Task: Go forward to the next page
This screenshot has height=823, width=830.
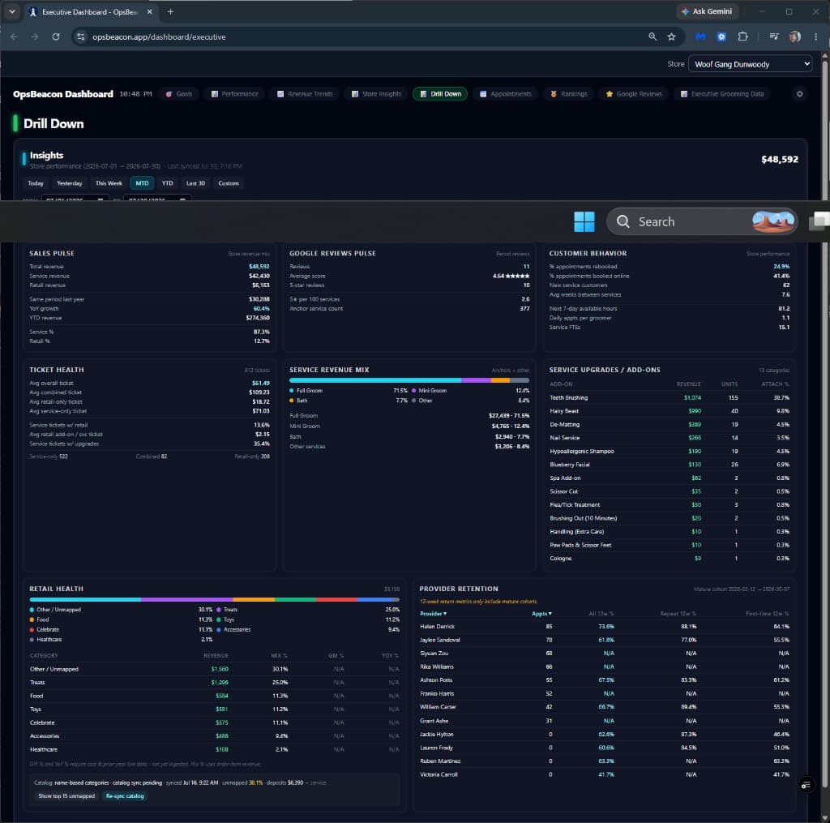Action: pos(35,36)
